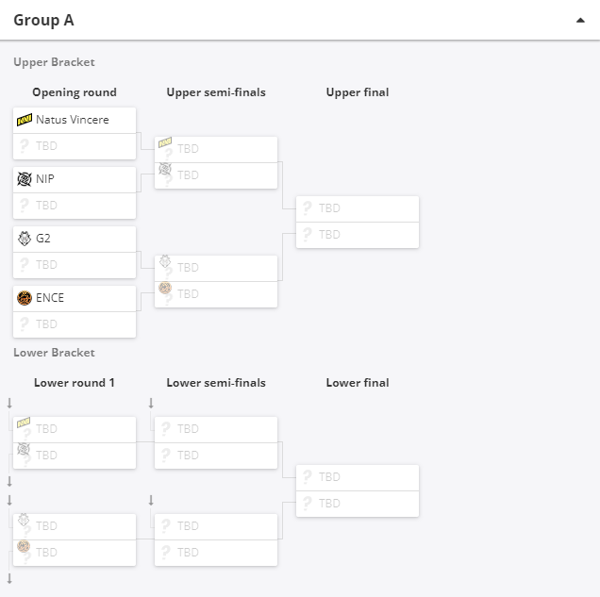The height and width of the screenshot is (597, 600).
Task: Click the TBD opponent under G2
Action: [x=75, y=265]
